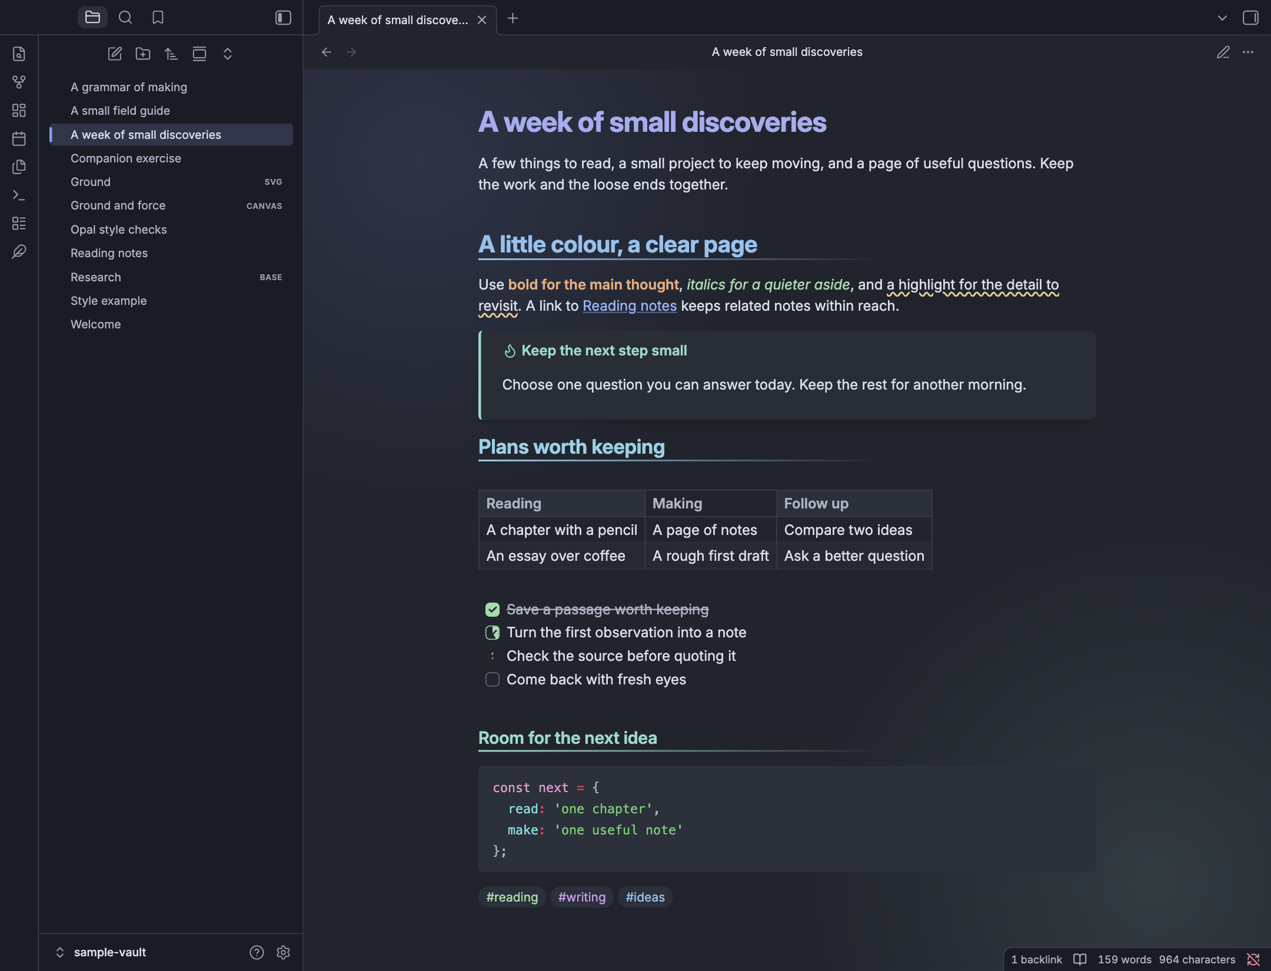Click the sync disabled status icon
Viewport: 1271px width, 971px height.
(1253, 960)
